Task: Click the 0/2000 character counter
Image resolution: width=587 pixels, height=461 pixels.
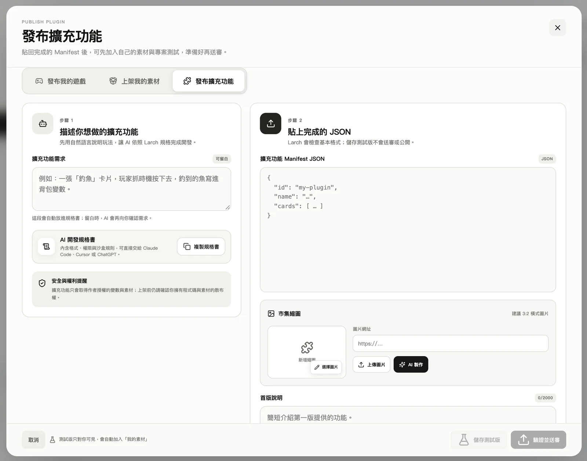Action: point(545,398)
